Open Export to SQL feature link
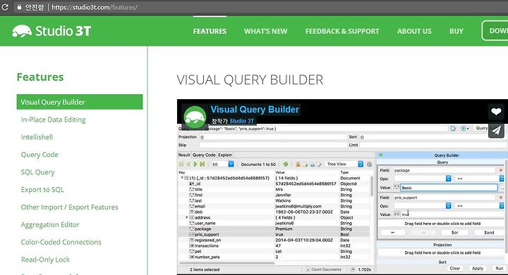Screen dimensions: 508x275 [x=42, y=189]
